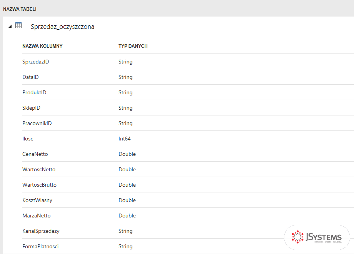Click the NAZWA KOLUMNY column header
Viewport: 354px width, 254px height.
coord(42,46)
